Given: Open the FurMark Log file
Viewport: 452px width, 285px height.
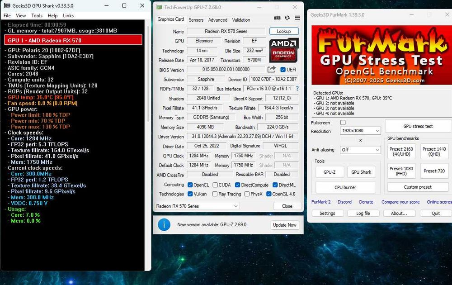Looking at the screenshot, I should [363, 213].
